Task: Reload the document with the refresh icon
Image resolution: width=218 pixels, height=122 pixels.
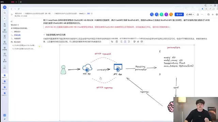Action: (x=19, y=9)
